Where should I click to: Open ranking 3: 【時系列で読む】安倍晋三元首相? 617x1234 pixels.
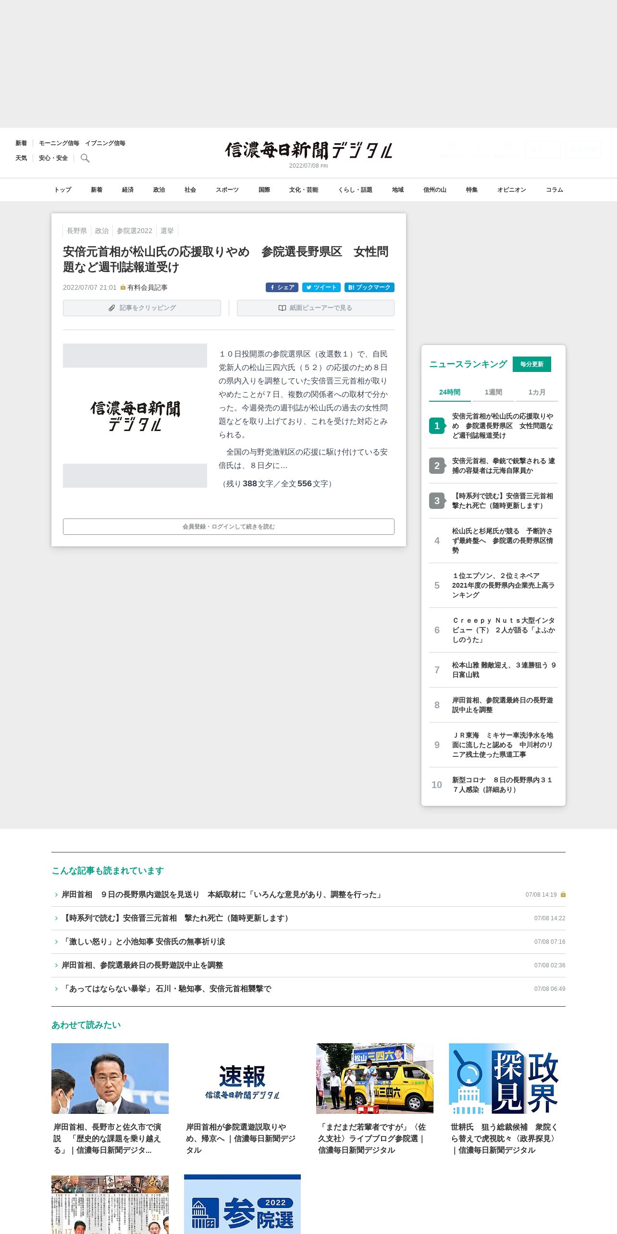(494, 501)
